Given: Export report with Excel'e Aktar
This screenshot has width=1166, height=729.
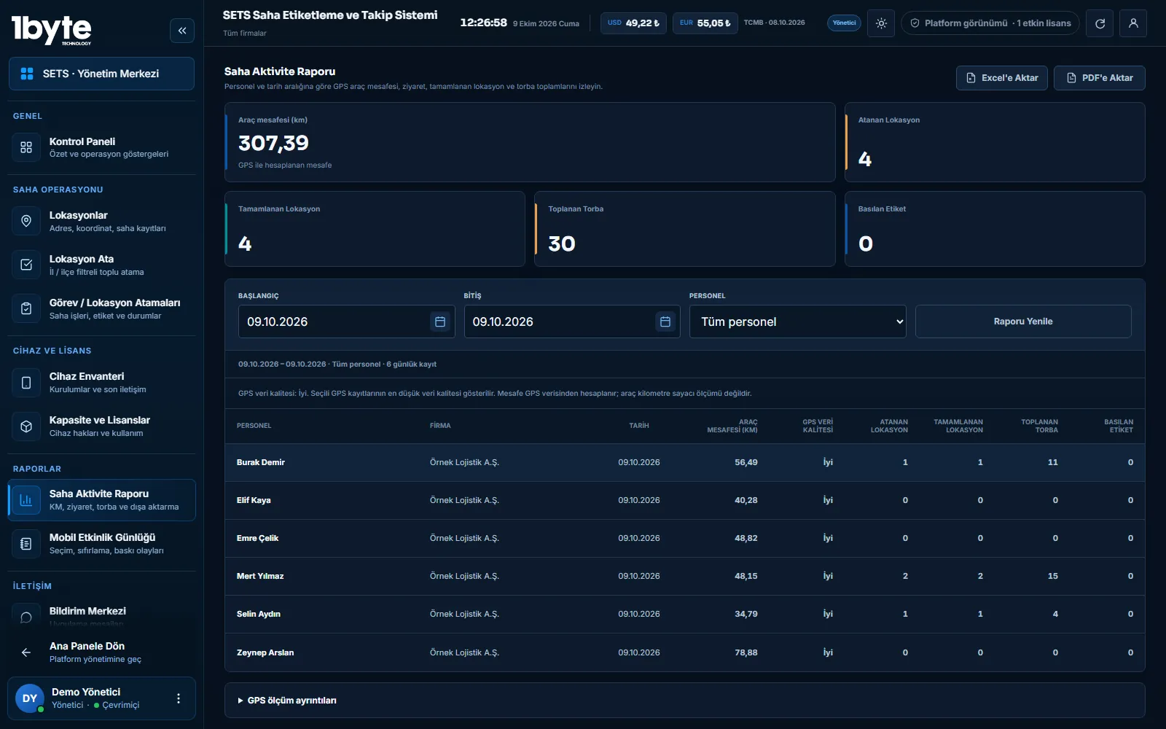Looking at the screenshot, I should point(1002,78).
